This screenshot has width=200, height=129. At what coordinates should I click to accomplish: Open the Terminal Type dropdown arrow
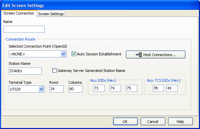(x=41, y=89)
